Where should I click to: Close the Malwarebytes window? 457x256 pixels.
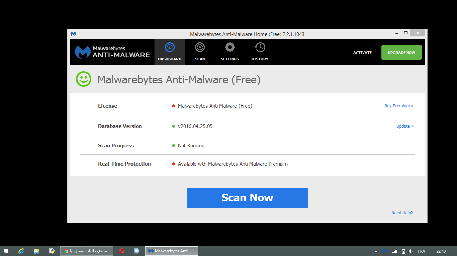tap(418, 33)
